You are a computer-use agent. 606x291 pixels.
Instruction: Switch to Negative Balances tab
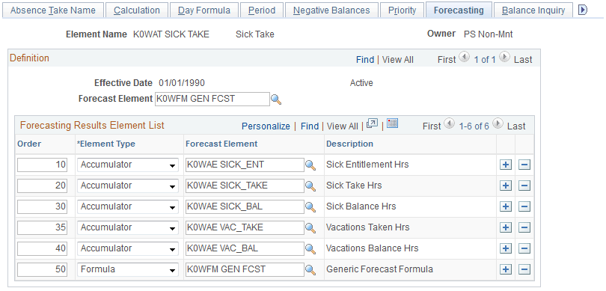[x=331, y=10]
